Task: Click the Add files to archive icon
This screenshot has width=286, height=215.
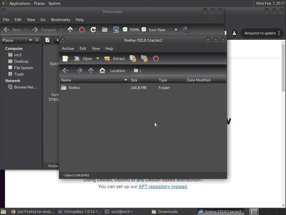Action: tap(133, 59)
